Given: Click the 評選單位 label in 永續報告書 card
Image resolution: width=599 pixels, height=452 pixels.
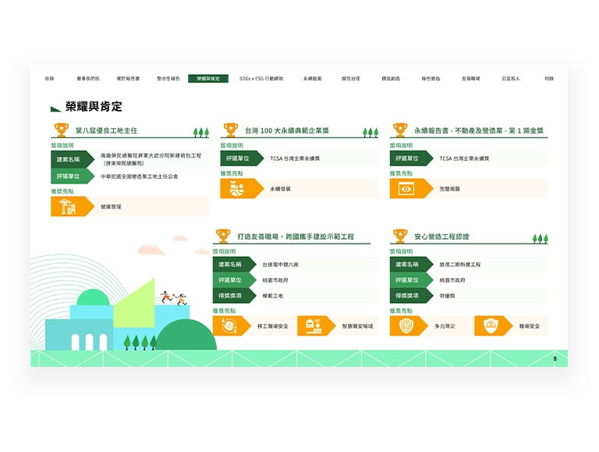Looking at the screenshot, I should click(x=407, y=158).
